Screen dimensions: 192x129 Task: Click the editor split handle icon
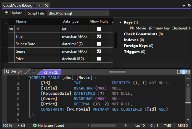click(x=188, y=79)
